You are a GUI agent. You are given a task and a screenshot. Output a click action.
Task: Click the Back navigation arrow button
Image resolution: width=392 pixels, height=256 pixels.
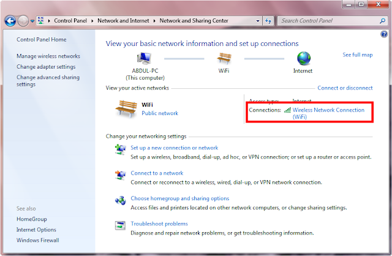10,21
